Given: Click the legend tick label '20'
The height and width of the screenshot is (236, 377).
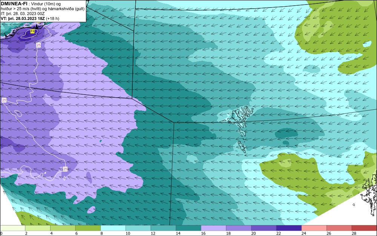Looking at the screenshot, I should coord(253,233).
